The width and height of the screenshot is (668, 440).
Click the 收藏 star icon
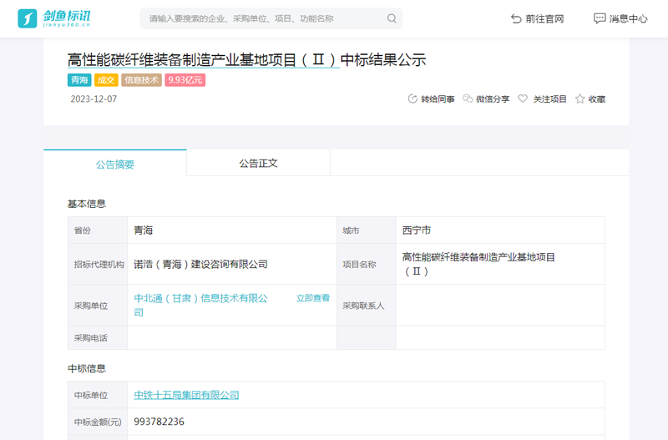pos(579,99)
